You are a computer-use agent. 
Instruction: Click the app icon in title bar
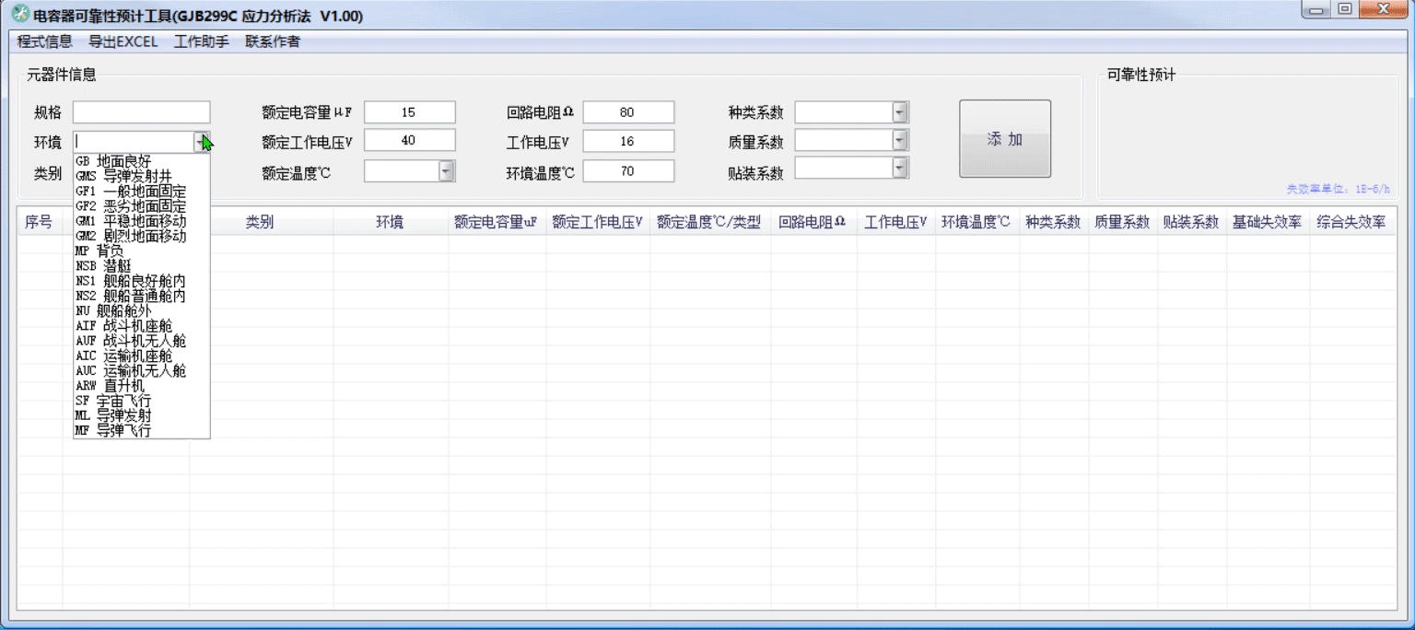(19, 16)
